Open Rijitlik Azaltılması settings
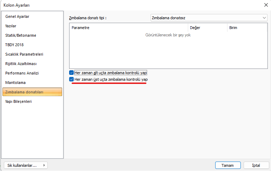 21,64
